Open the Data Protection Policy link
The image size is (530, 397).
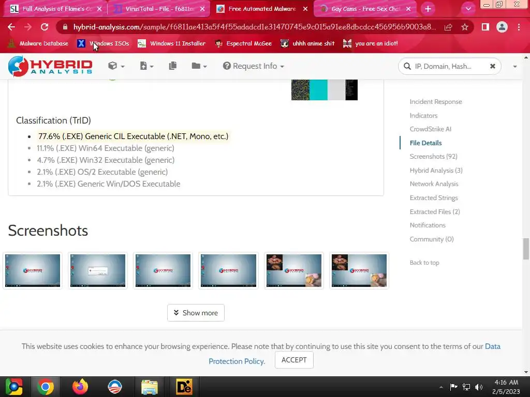point(237,361)
